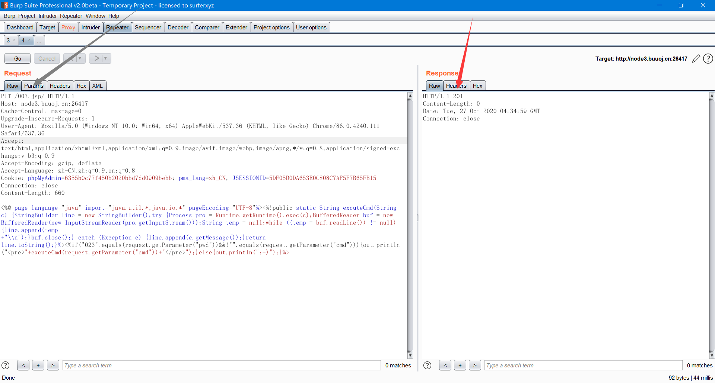Select Repeater sub-tab 4
Viewport: 715px width, 383px height.
coord(23,41)
